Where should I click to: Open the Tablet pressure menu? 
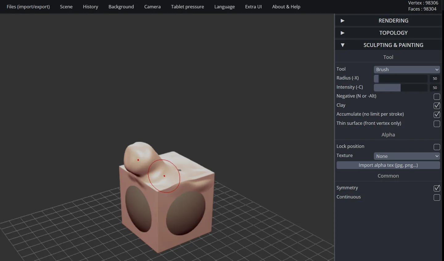pyautogui.click(x=187, y=7)
